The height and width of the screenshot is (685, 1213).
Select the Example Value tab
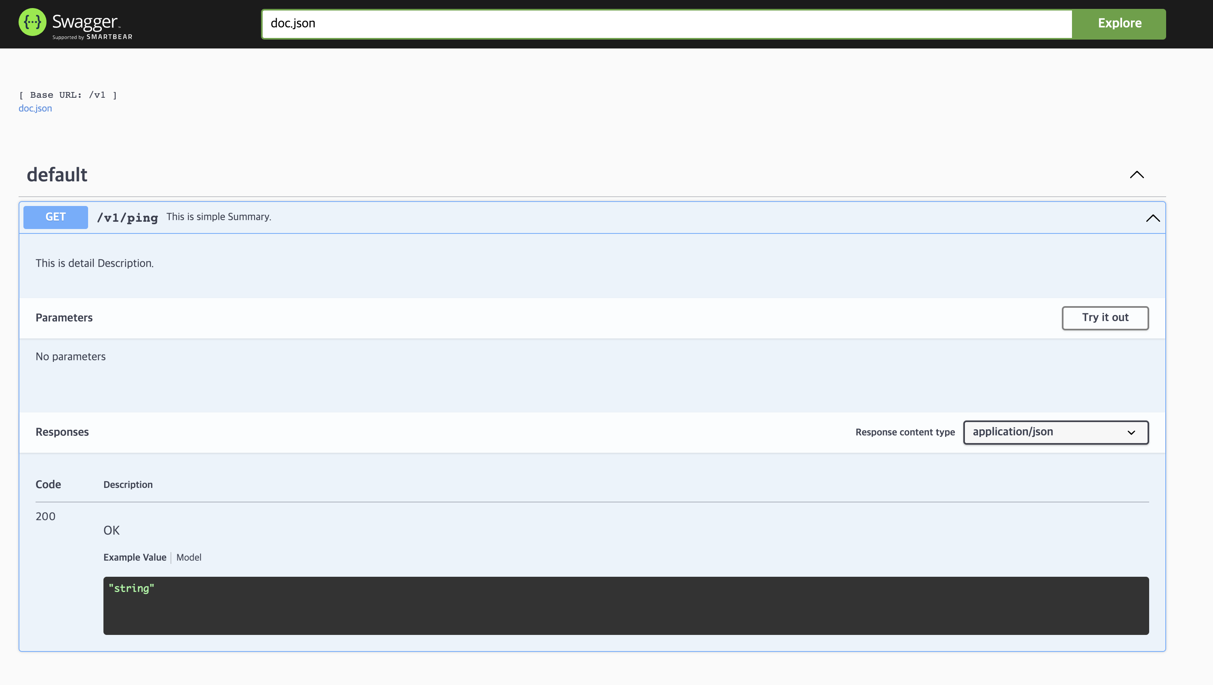click(x=135, y=557)
